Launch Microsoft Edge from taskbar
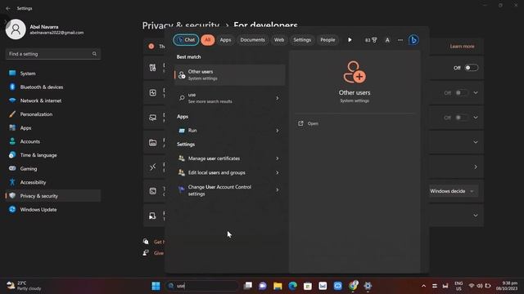524x294 pixels. point(293,286)
